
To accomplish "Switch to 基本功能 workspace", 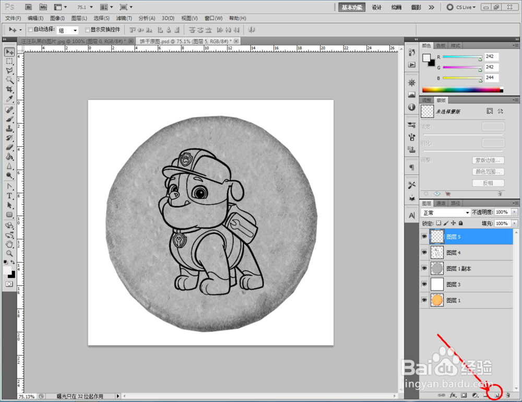I will (x=351, y=7).
